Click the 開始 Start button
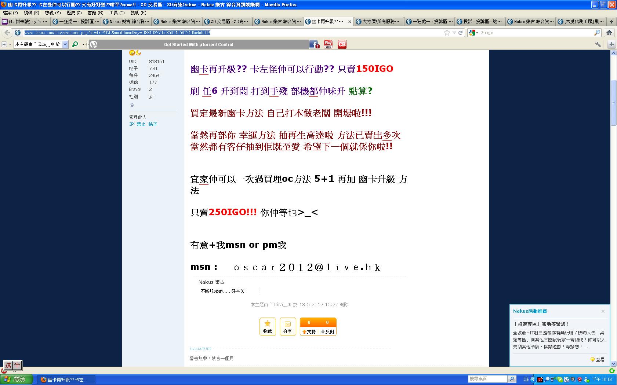Viewport: 617px width, 385px height. point(17,379)
